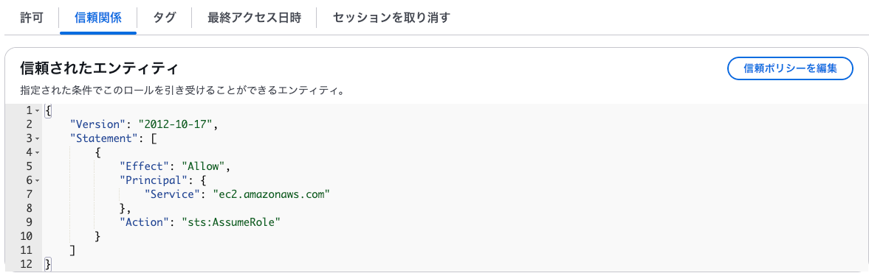Click the "Allow" effect value
Viewport: 869px width, 273px height.
point(203,166)
